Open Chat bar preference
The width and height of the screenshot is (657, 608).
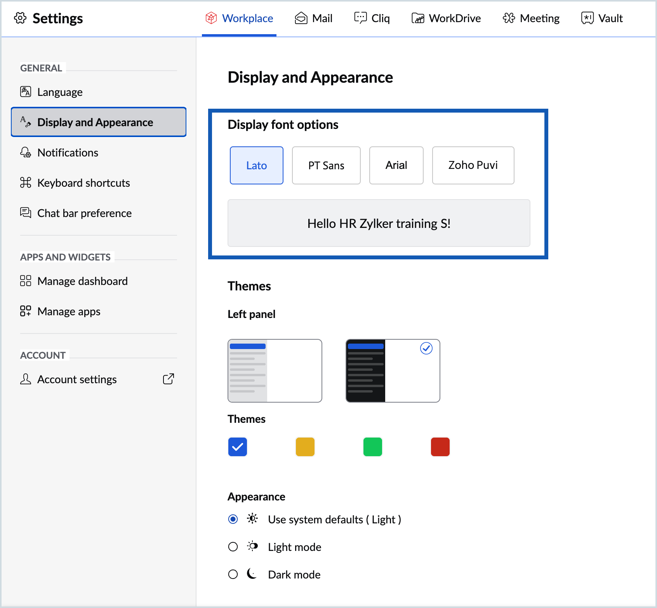99,213
